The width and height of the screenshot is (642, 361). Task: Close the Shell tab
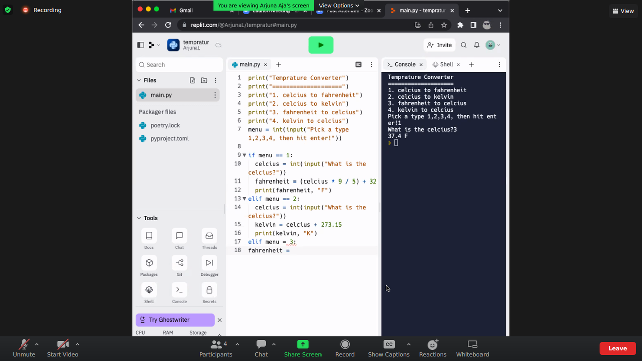(x=458, y=65)
